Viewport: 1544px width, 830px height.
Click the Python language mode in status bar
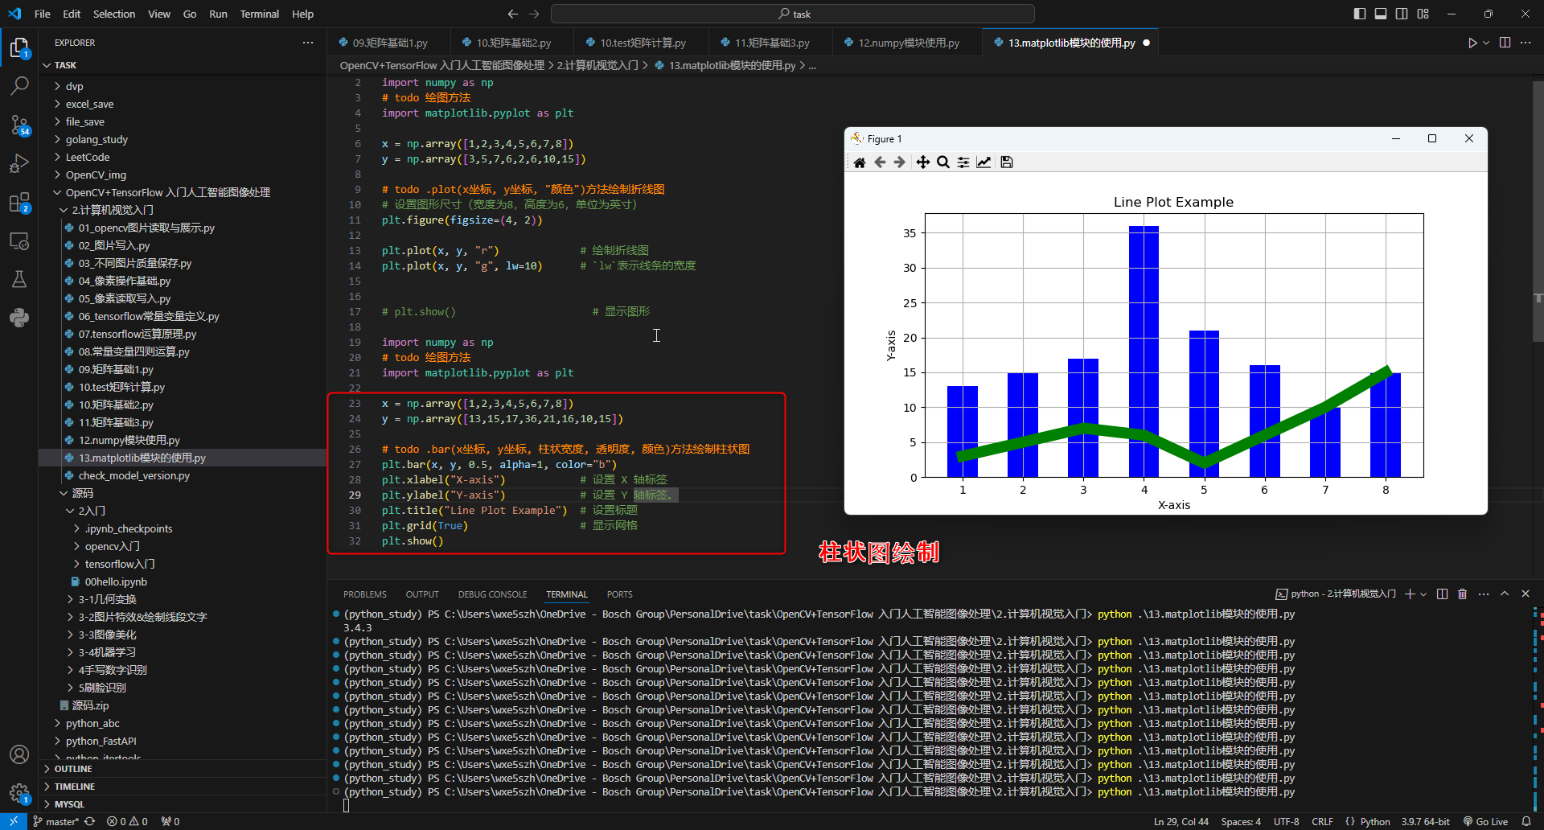(1374, 821)
